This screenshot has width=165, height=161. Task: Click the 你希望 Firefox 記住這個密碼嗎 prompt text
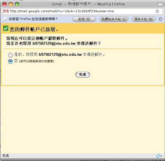[x=33, y=19]
